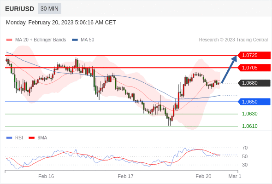Viewport: 272px width, 184px height.
Task: Click the 1.0725 resistance price tag
Action: point(254,55)
